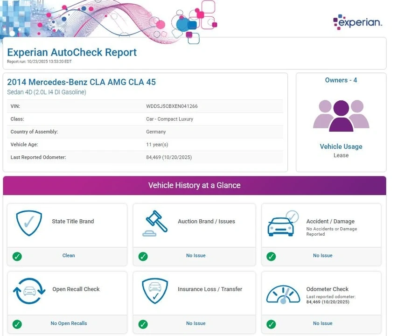
Task: Click the odometer card's last reported reading
Action: coord(328,302)
